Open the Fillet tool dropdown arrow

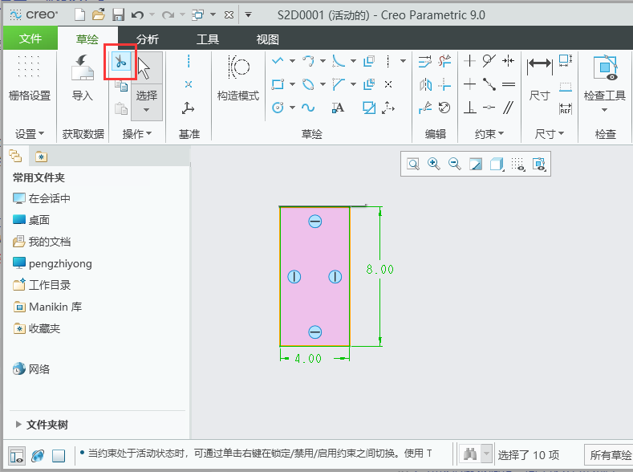point(353,61)
